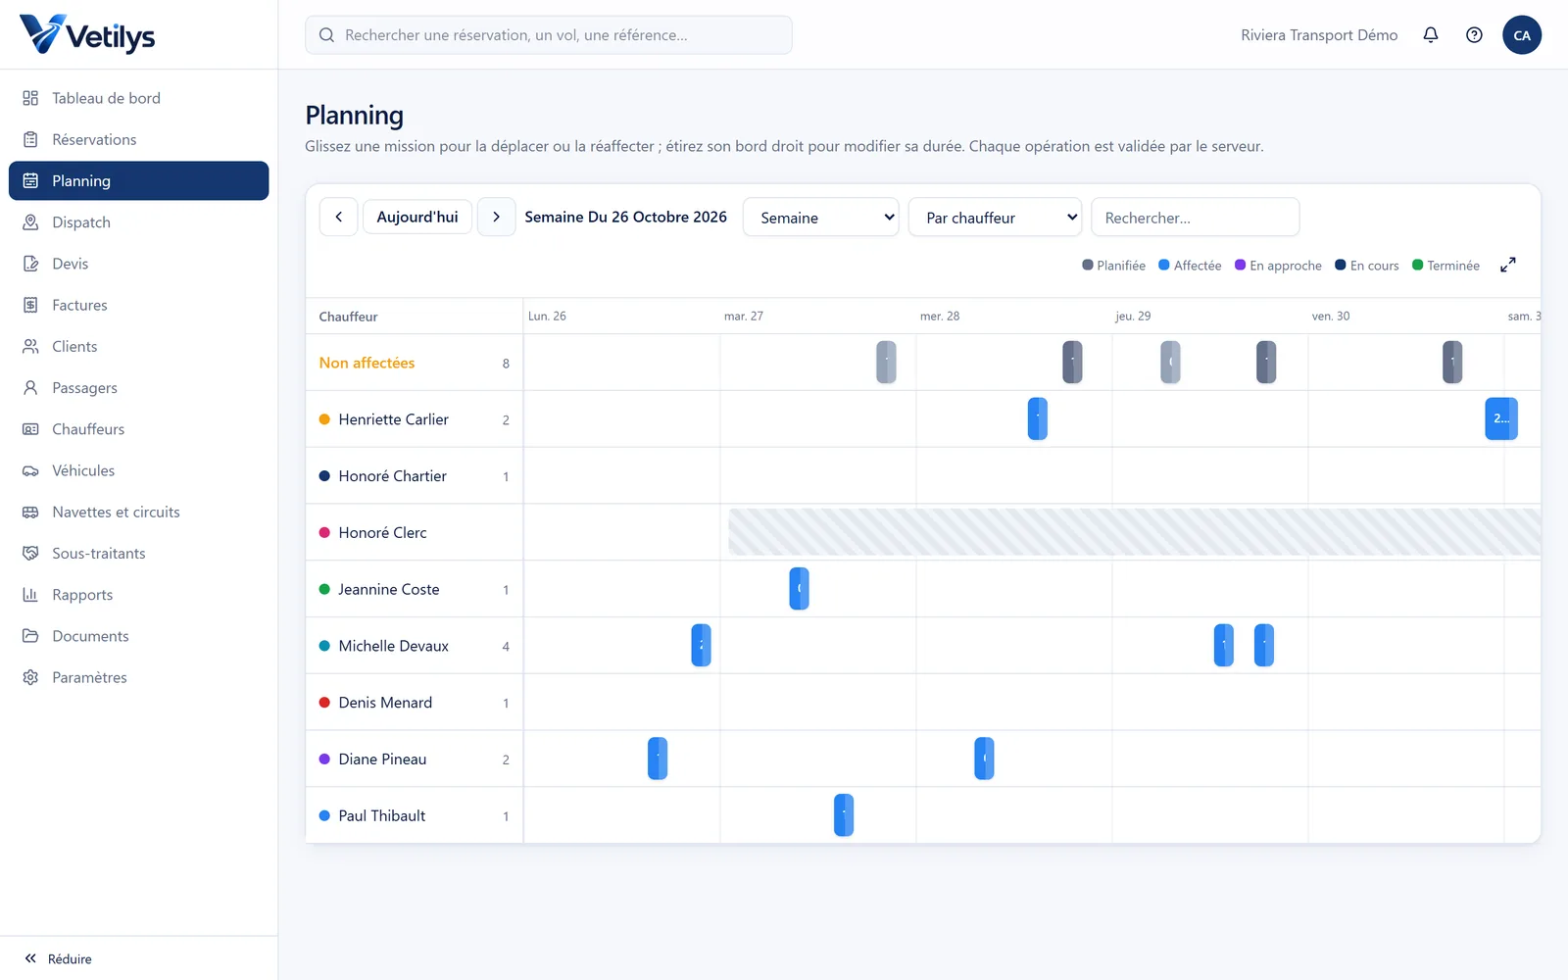Click the En approche legend entry
The height and width of the screenshot is (980, 1568).
1278,266
